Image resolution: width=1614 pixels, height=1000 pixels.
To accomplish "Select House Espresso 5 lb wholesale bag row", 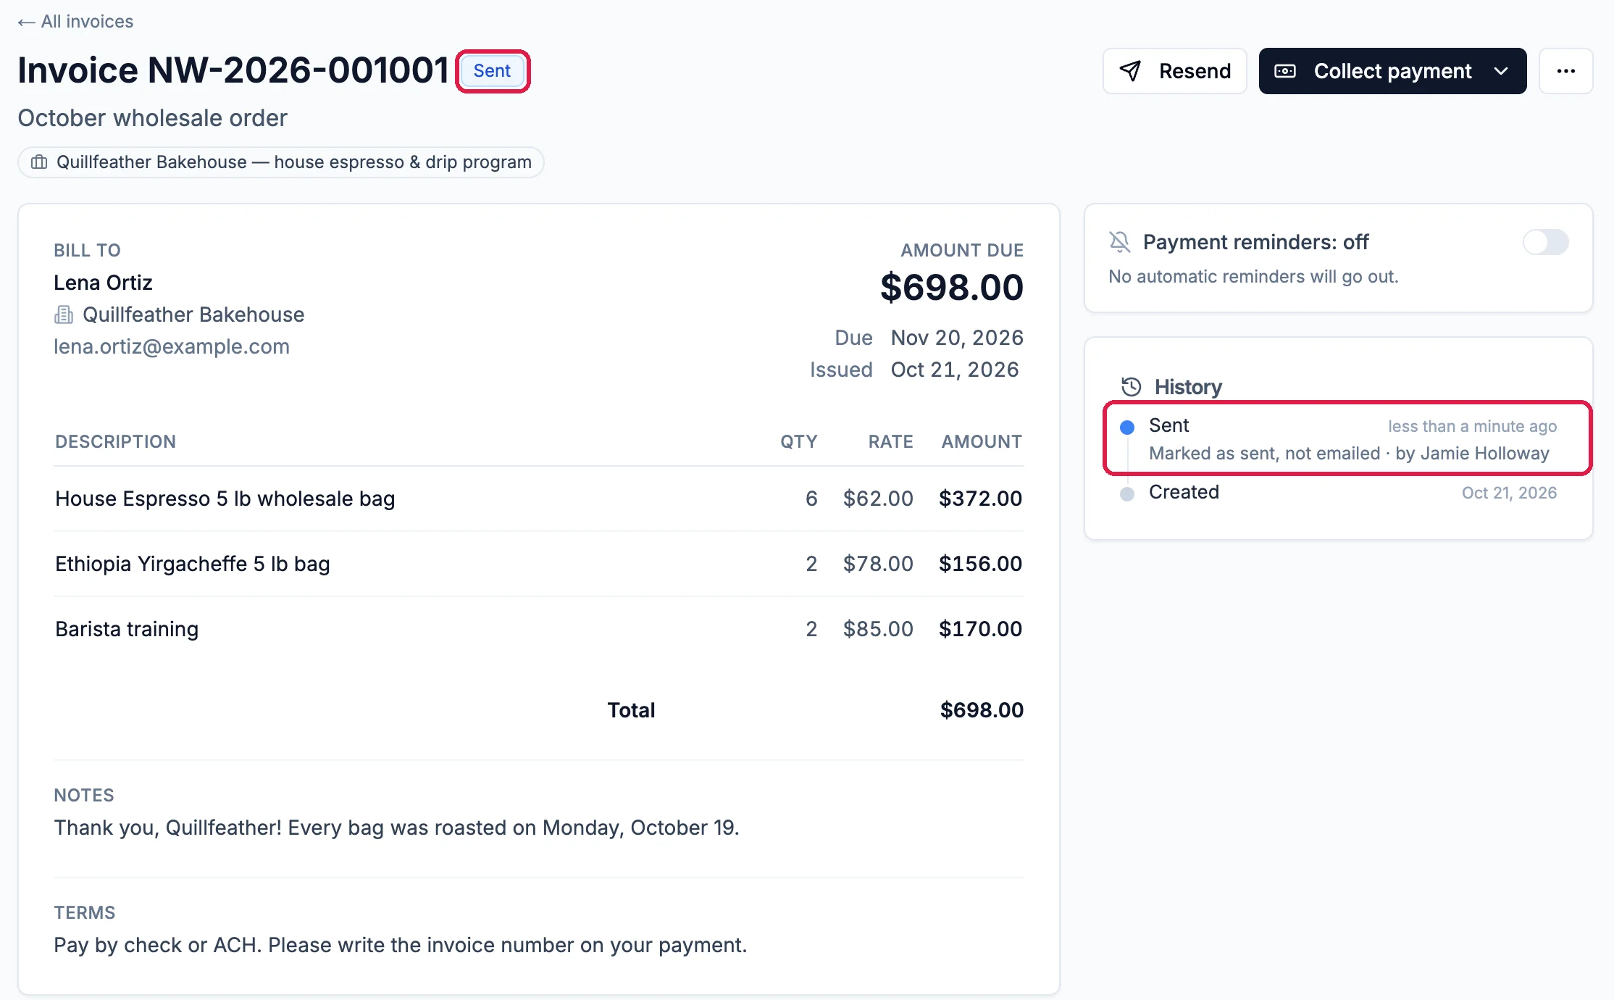I will tap(538, 499).
